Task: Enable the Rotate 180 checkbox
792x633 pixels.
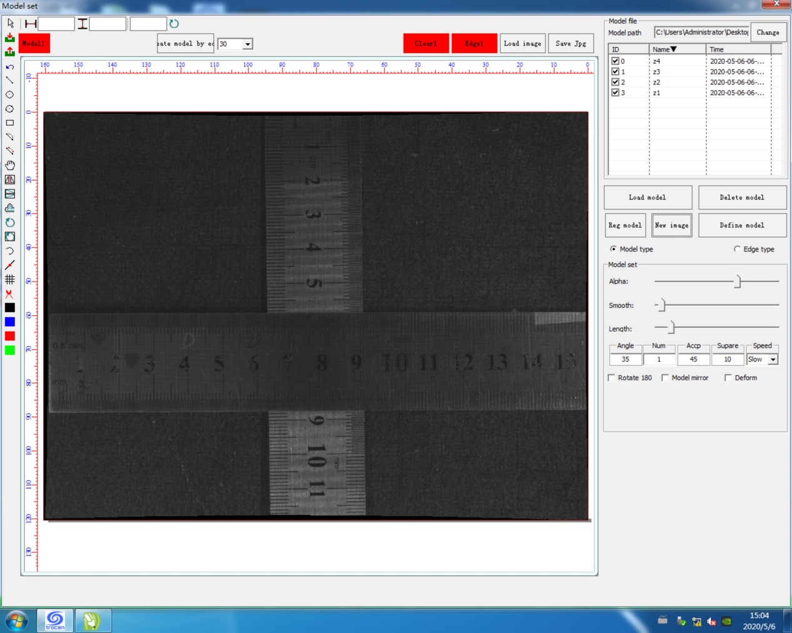Action: tap(611, 378)
